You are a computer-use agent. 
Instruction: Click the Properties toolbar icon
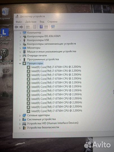coord(35,27)
